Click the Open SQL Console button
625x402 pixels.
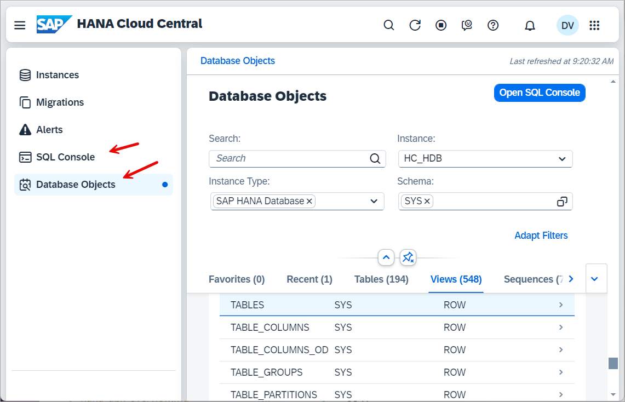click(540, 93)
